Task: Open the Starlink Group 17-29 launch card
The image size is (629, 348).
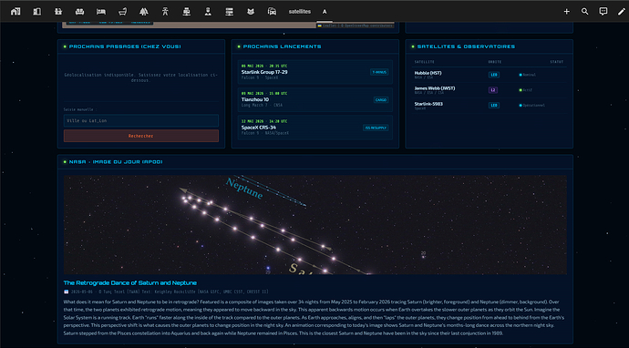Action: pos(314,72)
